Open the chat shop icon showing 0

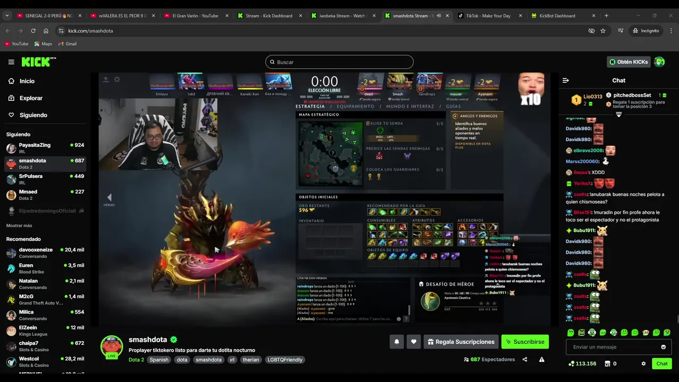pyautogui.click(x=611, y=363)
